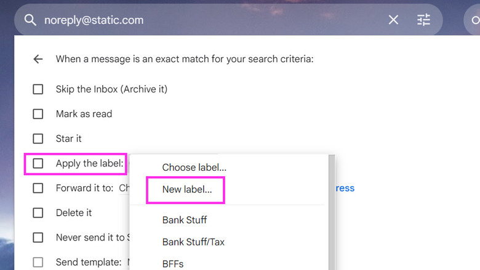This screenshot has height=270, width=480.
Task: Enable Skip the Inbox checkbox
Action: pos(38,89)
